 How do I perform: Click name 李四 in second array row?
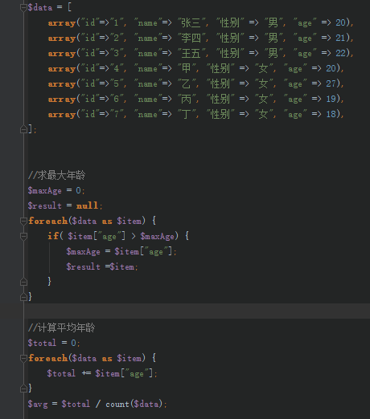pyautogui.click(x=191, y=39)
